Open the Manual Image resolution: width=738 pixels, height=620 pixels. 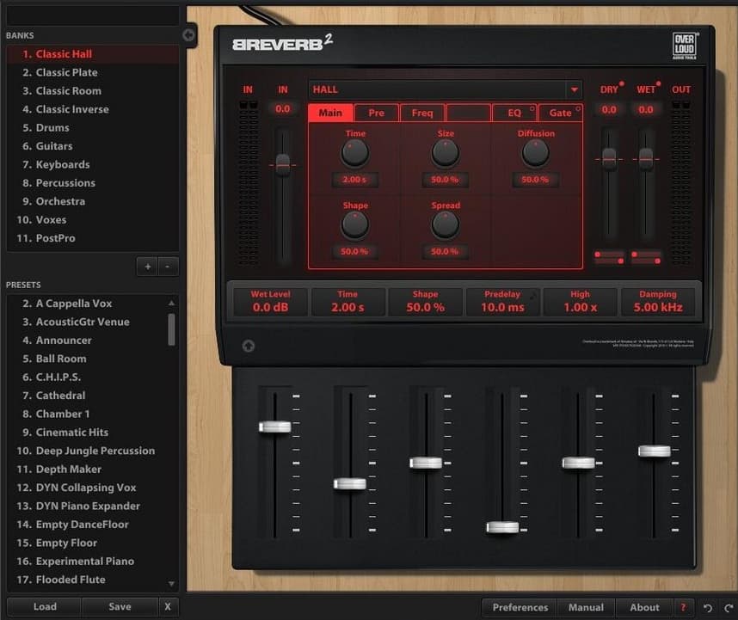coord(586,607)
